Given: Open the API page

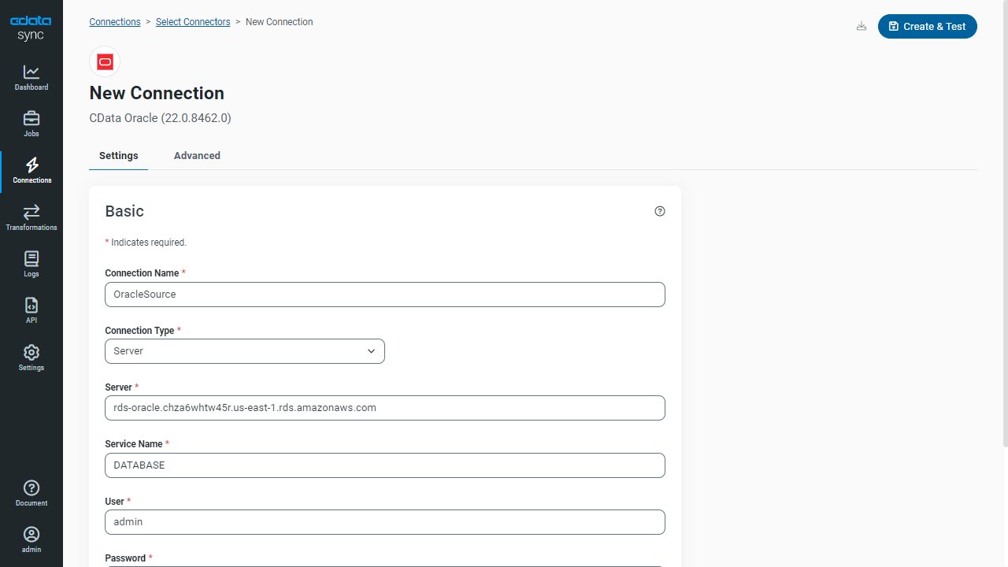Looking at the screenshot, I should pyautogui.click(x=31, y=310).
